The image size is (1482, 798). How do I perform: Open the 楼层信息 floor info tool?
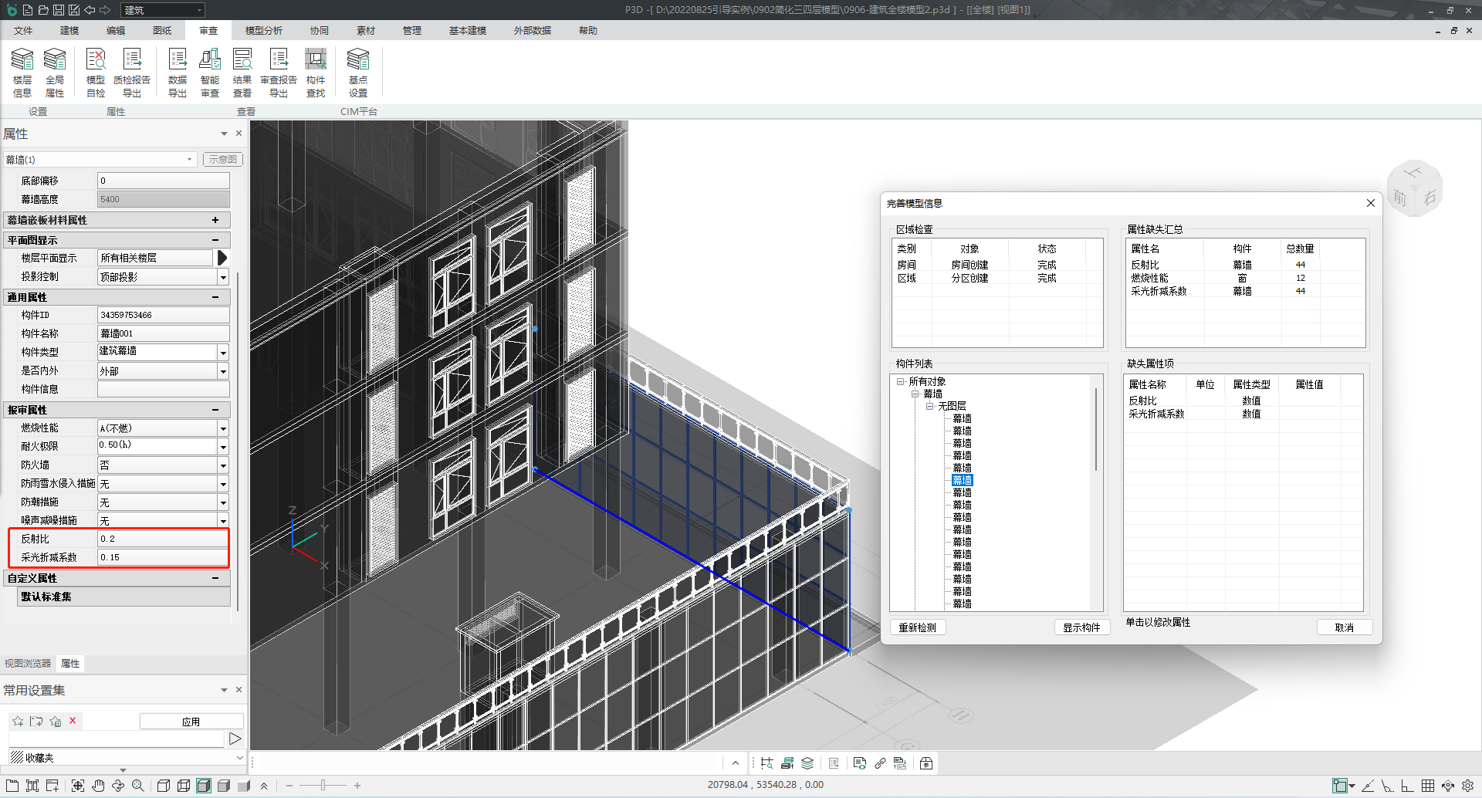(x=22, y=72)
